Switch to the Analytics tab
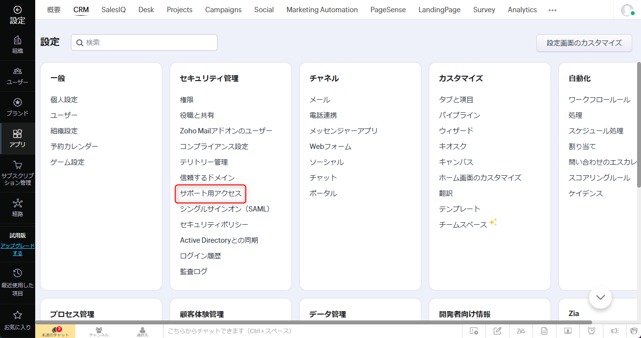Viewport: 641px width, 338px height. (522, 10)
